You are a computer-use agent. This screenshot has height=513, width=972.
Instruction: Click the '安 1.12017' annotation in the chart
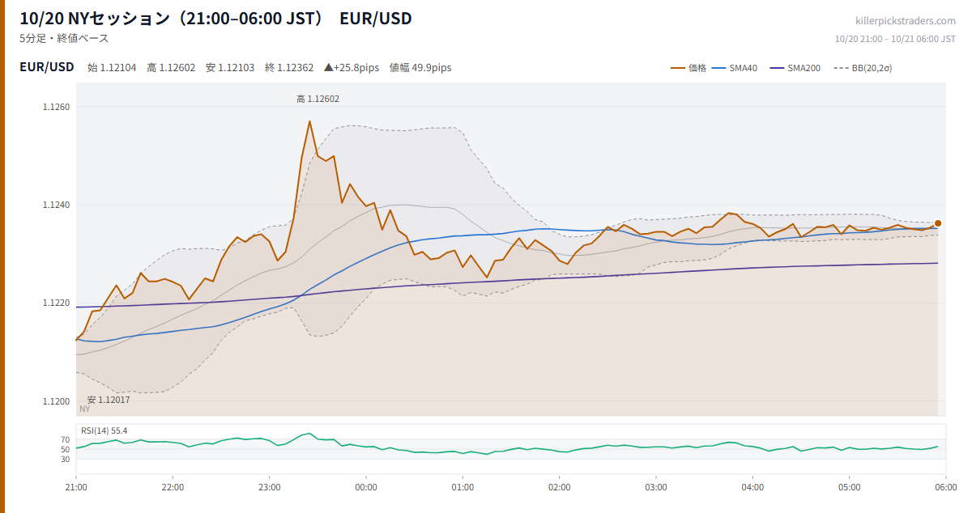point(109,400)
